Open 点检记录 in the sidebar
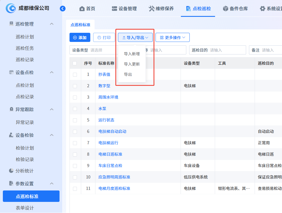Screen dimensions: 282x213 pos(24,97)
